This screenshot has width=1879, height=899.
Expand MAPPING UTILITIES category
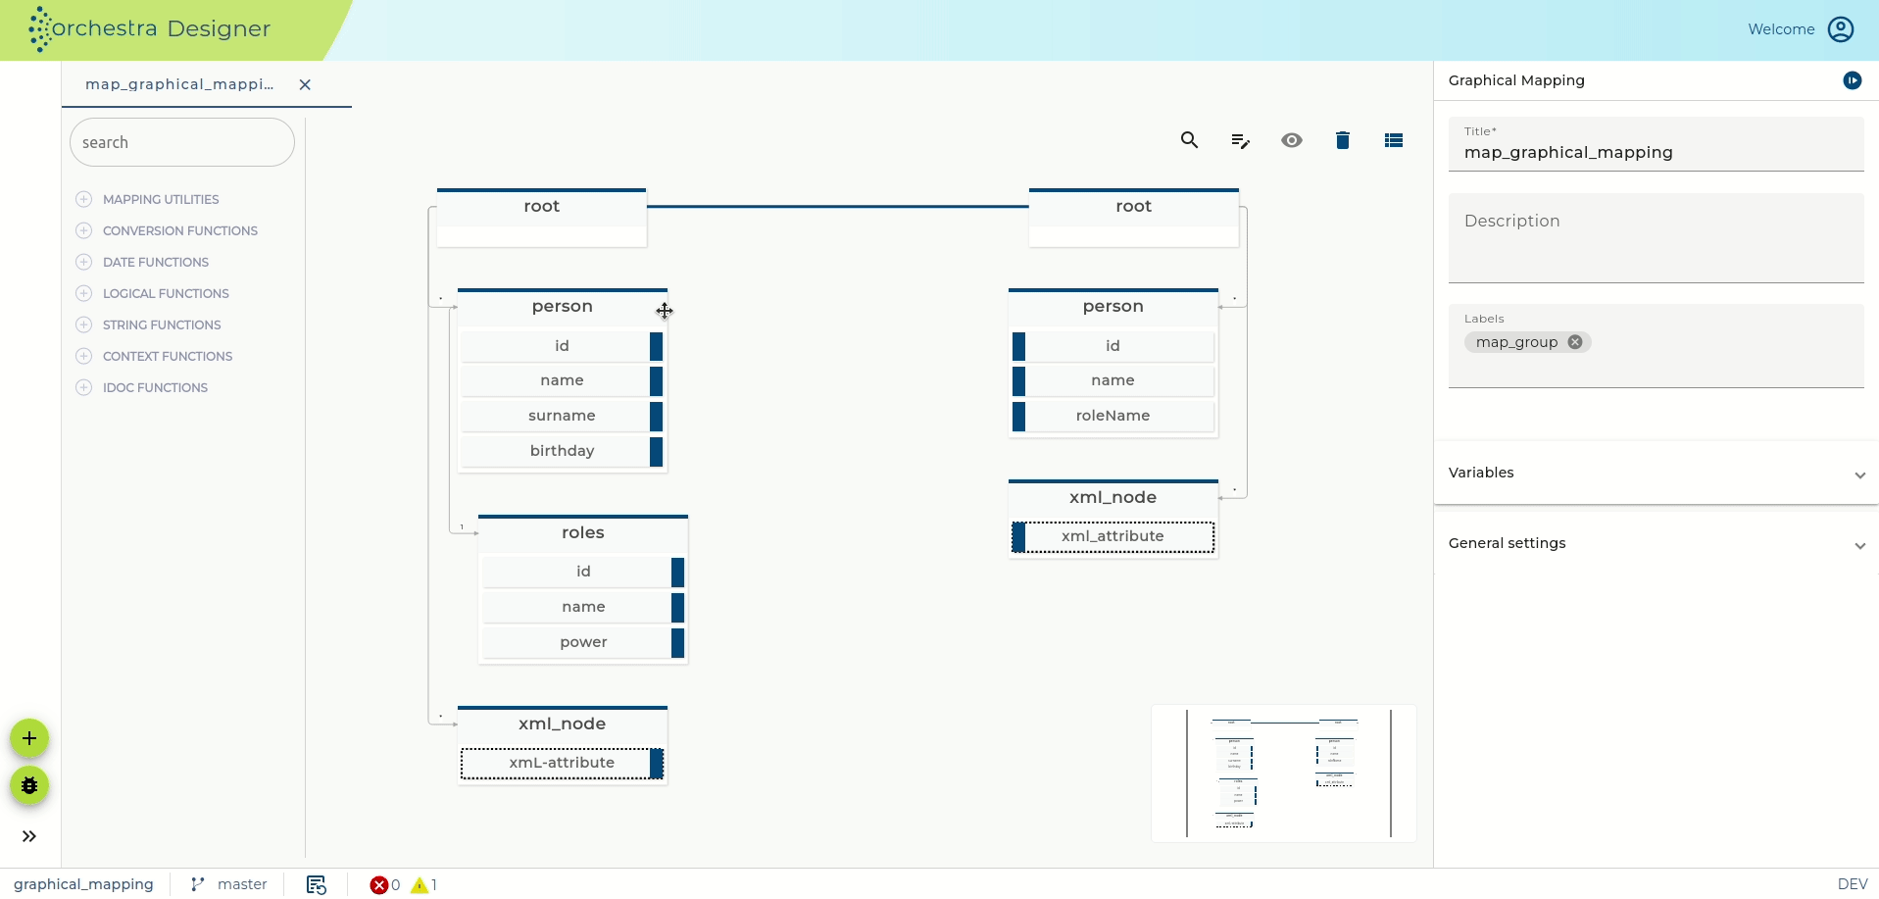[x=84, y=199]
